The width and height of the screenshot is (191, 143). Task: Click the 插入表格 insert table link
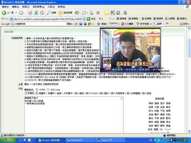point(147,93)
